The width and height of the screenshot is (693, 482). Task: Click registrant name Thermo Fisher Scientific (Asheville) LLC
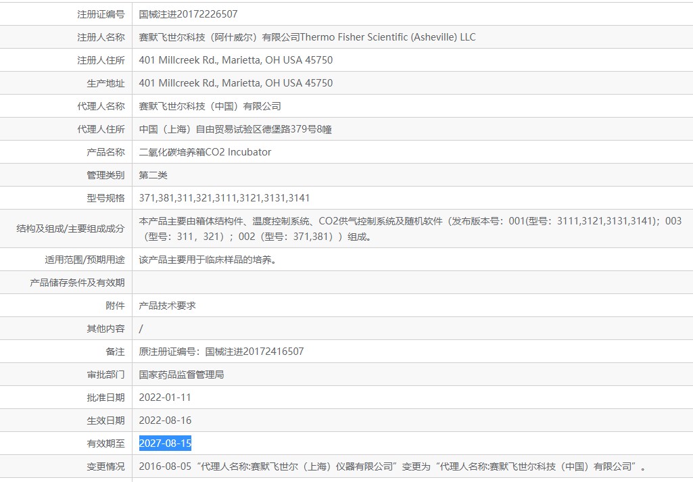click(x=388, y=37)
